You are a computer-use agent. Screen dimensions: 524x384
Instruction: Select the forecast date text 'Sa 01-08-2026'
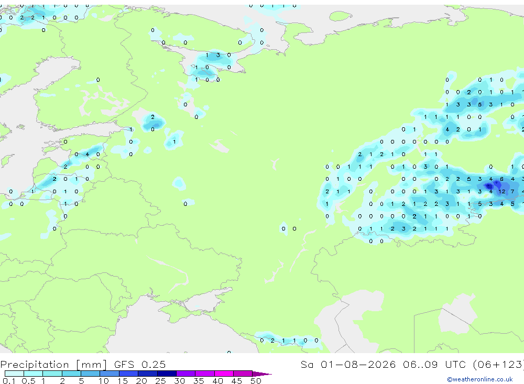point(348,364)
